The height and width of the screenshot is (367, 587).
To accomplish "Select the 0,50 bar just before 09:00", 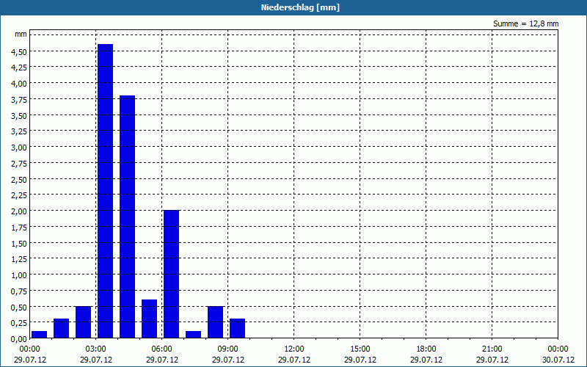I will tap(215, 322).
